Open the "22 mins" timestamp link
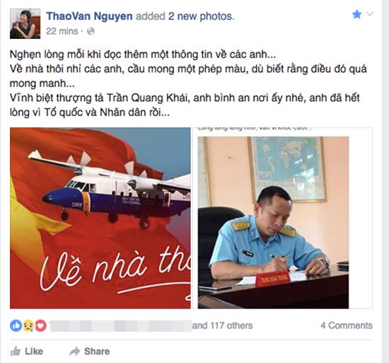The image size is (389, 363). point(62,31)
